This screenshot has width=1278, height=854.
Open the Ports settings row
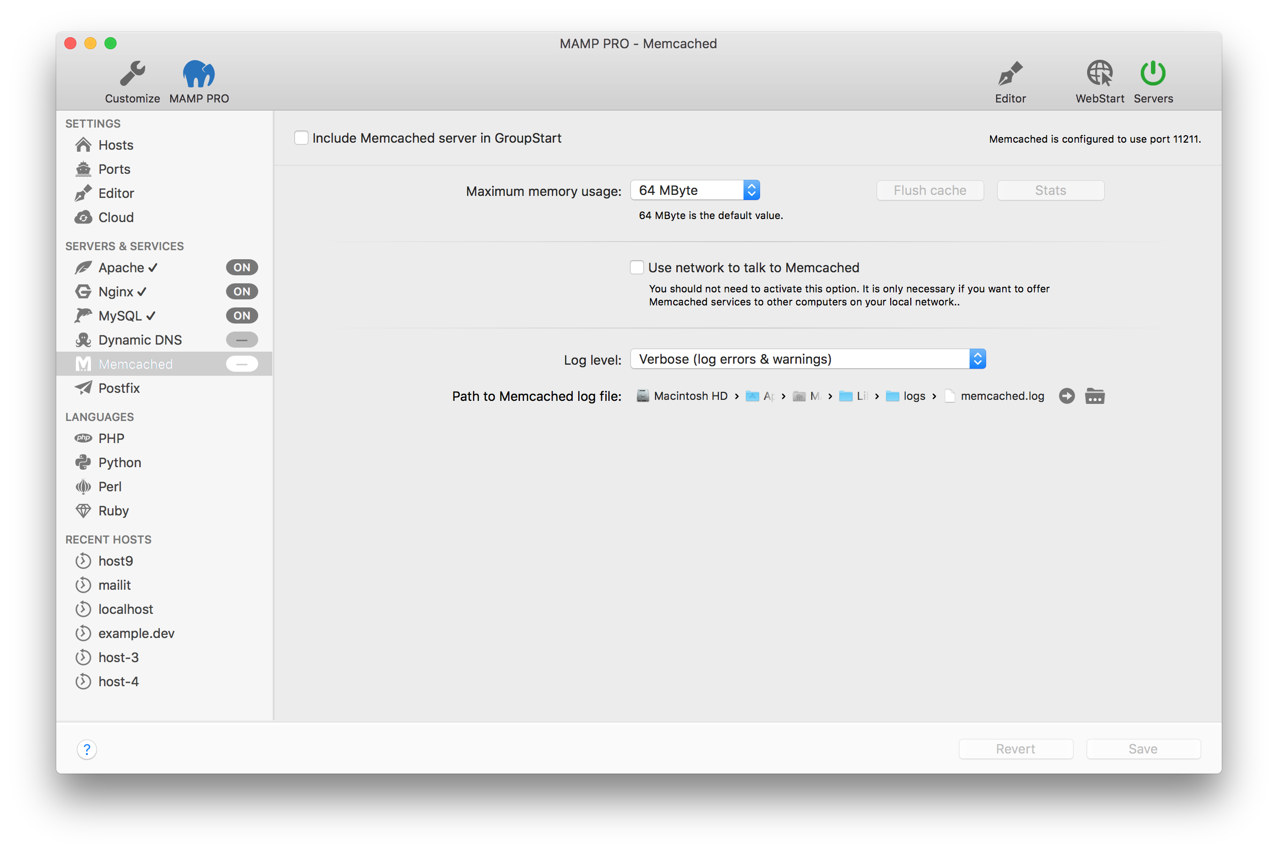click(164, 169)
